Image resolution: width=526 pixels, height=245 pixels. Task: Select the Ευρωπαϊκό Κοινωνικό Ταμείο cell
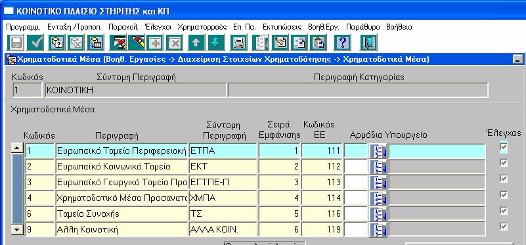pyautogui.click(x=122, y=167)
